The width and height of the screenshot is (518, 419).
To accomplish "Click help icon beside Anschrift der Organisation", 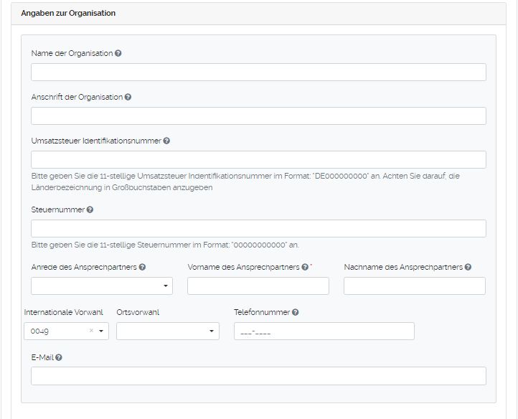I will pos(128,98).
